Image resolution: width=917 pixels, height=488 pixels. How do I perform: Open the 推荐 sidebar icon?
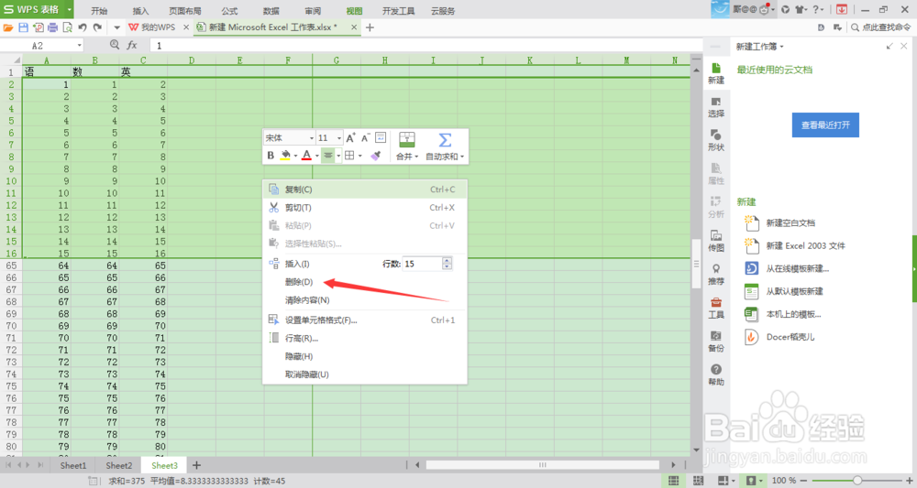click(x=716, y=275)
